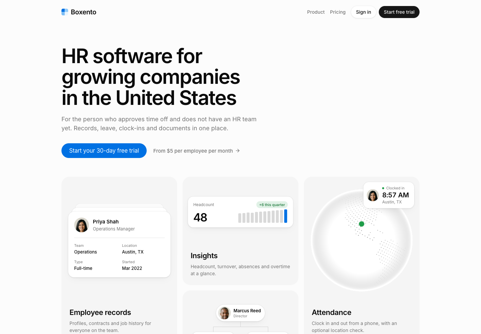The width and height of the screenshot is (481, 334).
Task: Click the Sign in button
Action: pyautogui.click(x=363, y=12)
